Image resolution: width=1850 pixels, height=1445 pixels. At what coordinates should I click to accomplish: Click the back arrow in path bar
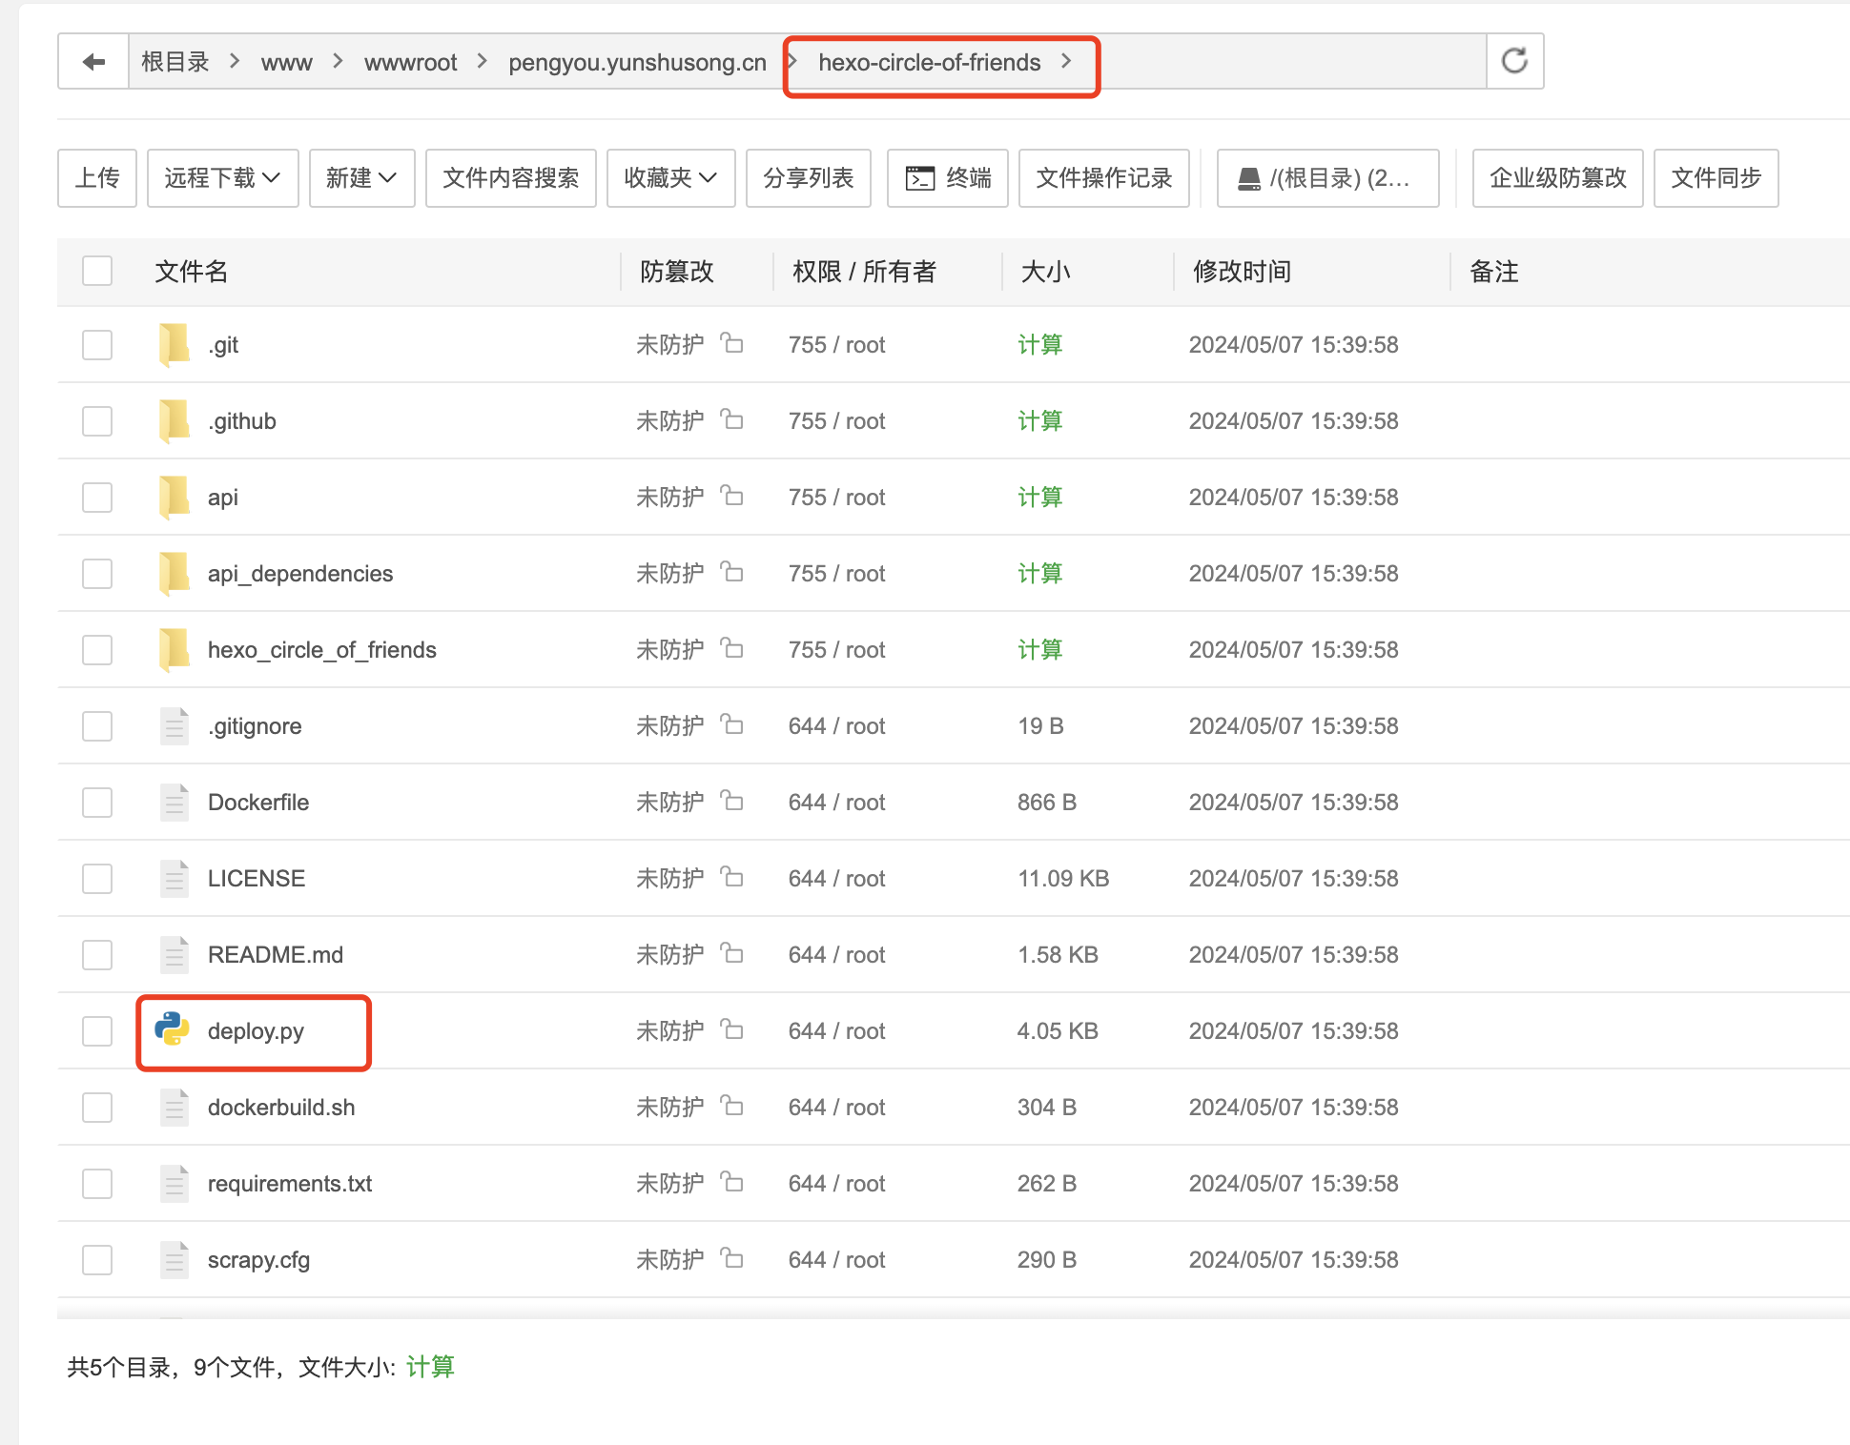click(93, 62)
